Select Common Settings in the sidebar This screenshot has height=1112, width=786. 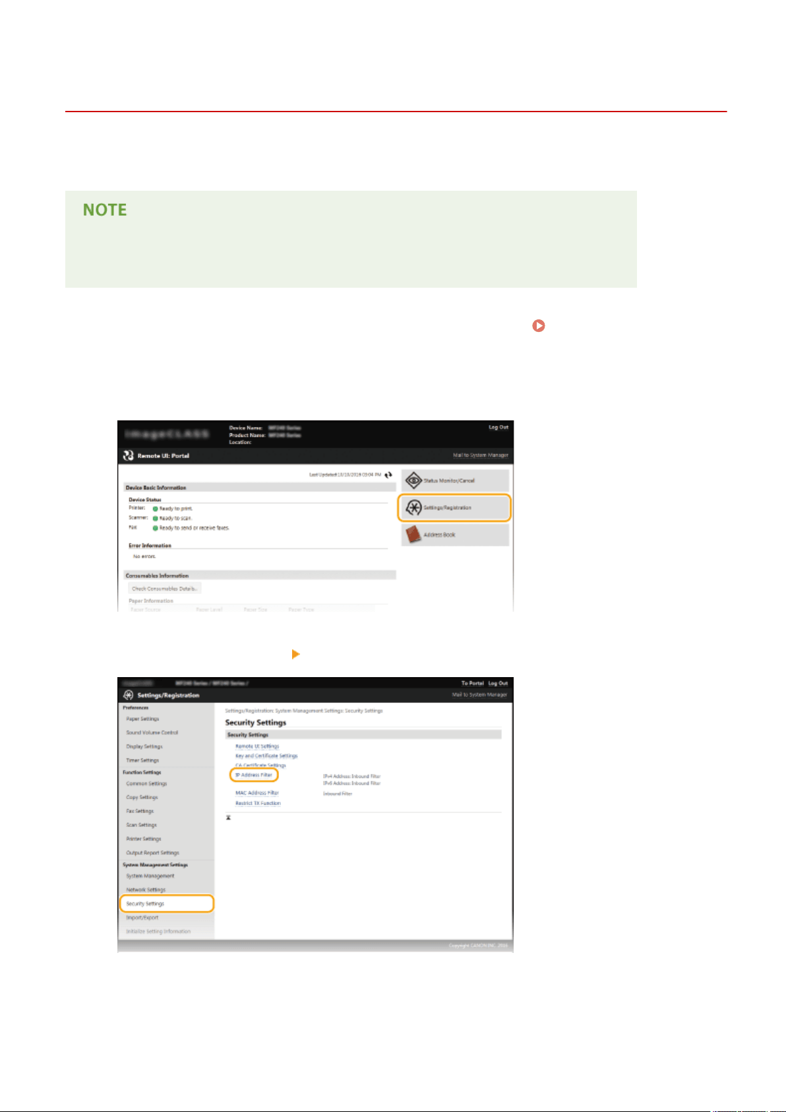[146, 783]
